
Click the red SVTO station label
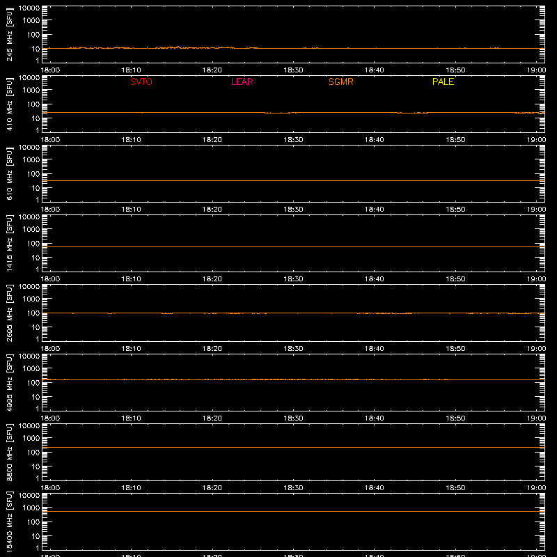tap(141, 81)
